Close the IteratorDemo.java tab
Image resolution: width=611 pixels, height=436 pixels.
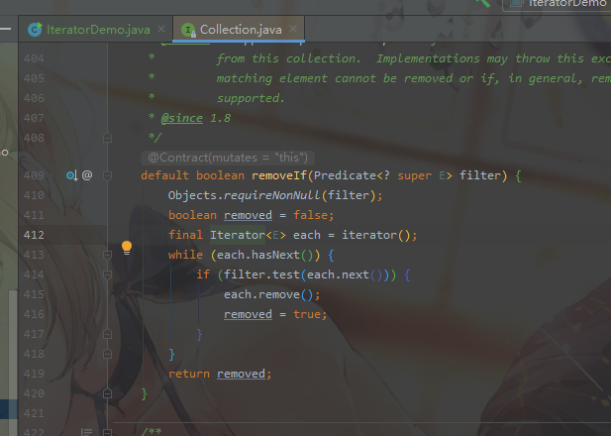pos(161,30)
